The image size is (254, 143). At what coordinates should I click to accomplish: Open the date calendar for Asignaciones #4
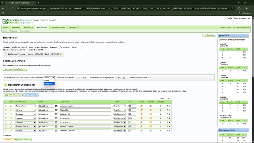point(56,106)
